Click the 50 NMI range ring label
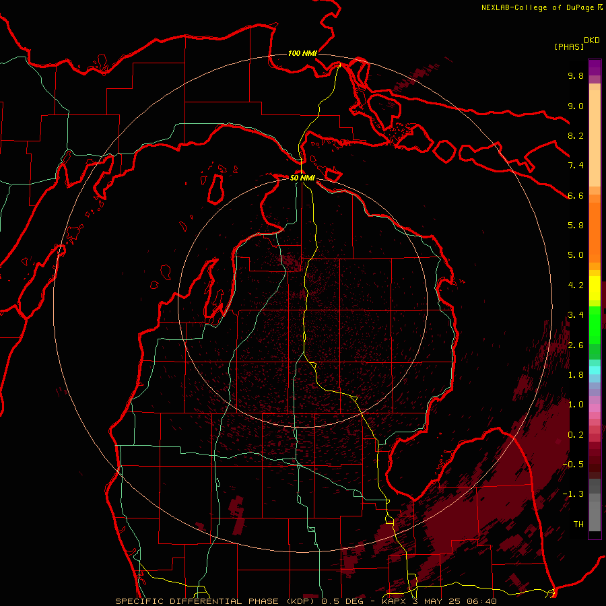 pos(302,178)
